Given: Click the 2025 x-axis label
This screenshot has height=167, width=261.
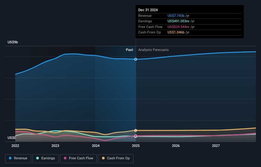Looking at the screenshot, I should pyautogui.click(x=136, y=146).
